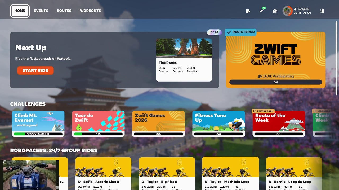This screenshot has width=339, height=190.
Task: Join D - Sofia - Astoria Line 8 robopacer
Action: tap(103, 174)
